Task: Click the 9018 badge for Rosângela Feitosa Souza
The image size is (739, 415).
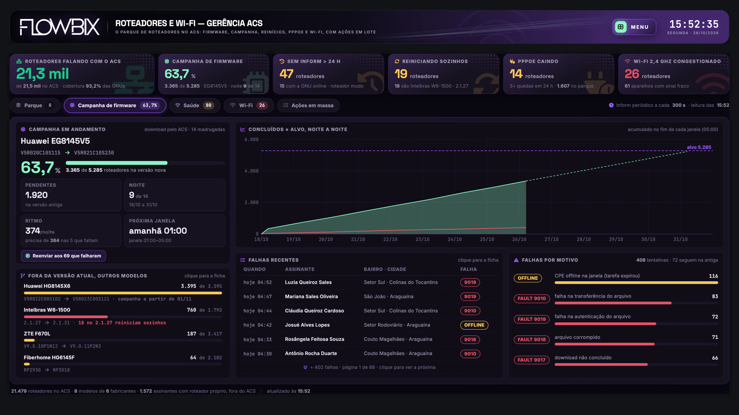Action: [x=470, y=339]
